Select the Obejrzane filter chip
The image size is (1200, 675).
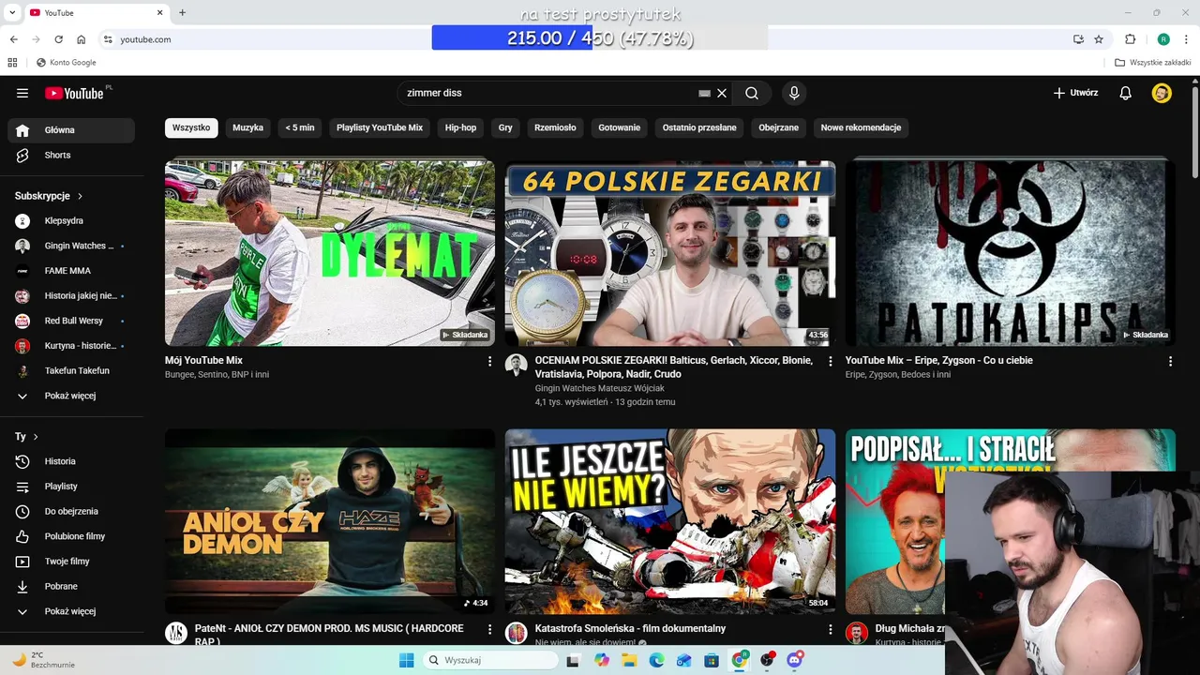point(779,127)
